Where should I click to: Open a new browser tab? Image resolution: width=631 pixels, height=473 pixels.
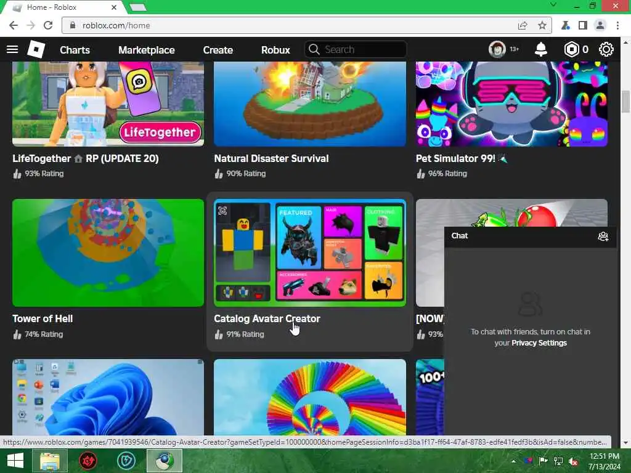pos(138,7)
